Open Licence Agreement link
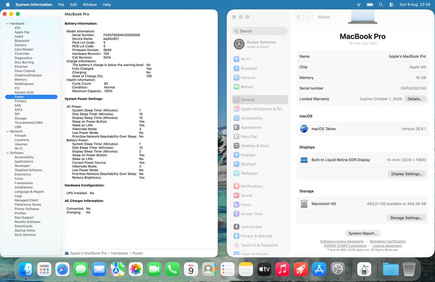The width and height of the screenshot is (435, 282). 387,246
